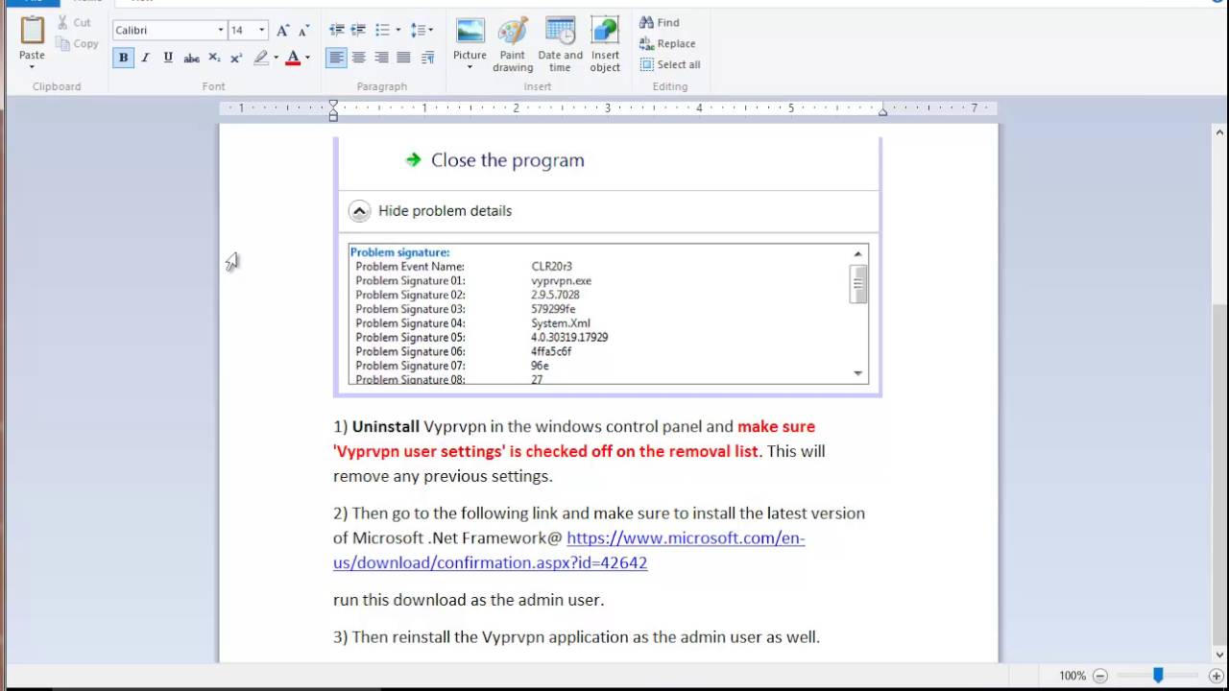Align text left
This screenshot has height=691, width=1229.
(336, 58)
